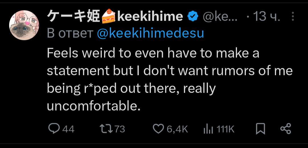Like the tweet with heart icon

(158, 129)
